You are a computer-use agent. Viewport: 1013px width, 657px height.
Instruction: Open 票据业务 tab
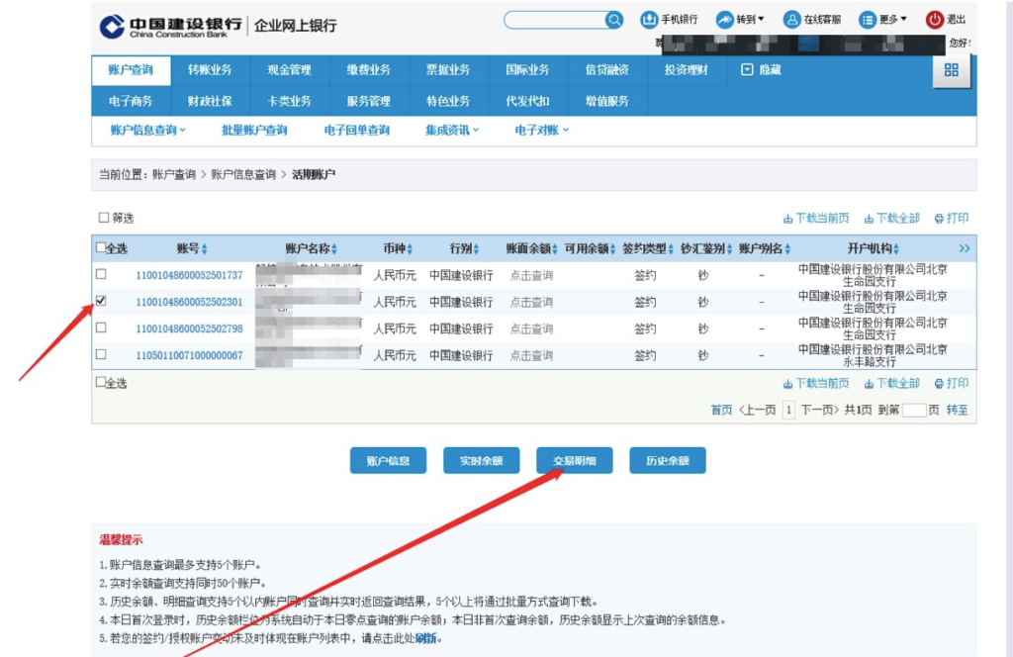click(x=448, y=70)
